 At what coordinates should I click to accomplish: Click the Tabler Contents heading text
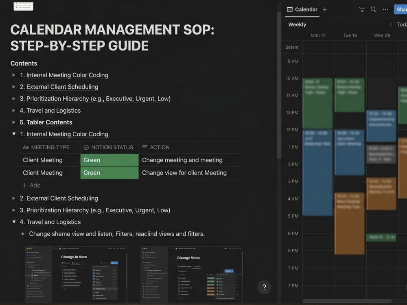pos(49,122)
